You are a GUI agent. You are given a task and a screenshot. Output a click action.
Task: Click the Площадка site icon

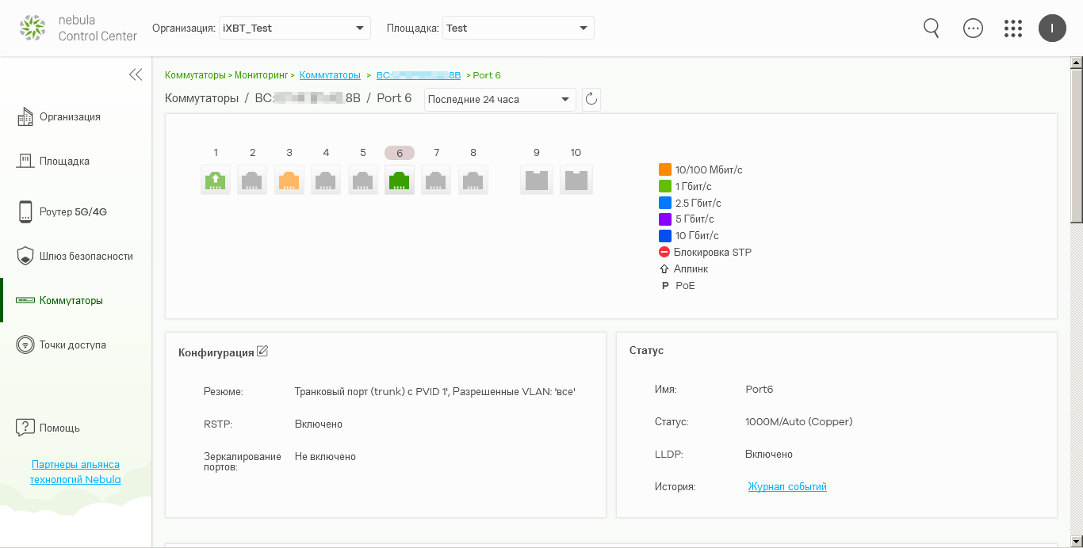tap(25, 161)
